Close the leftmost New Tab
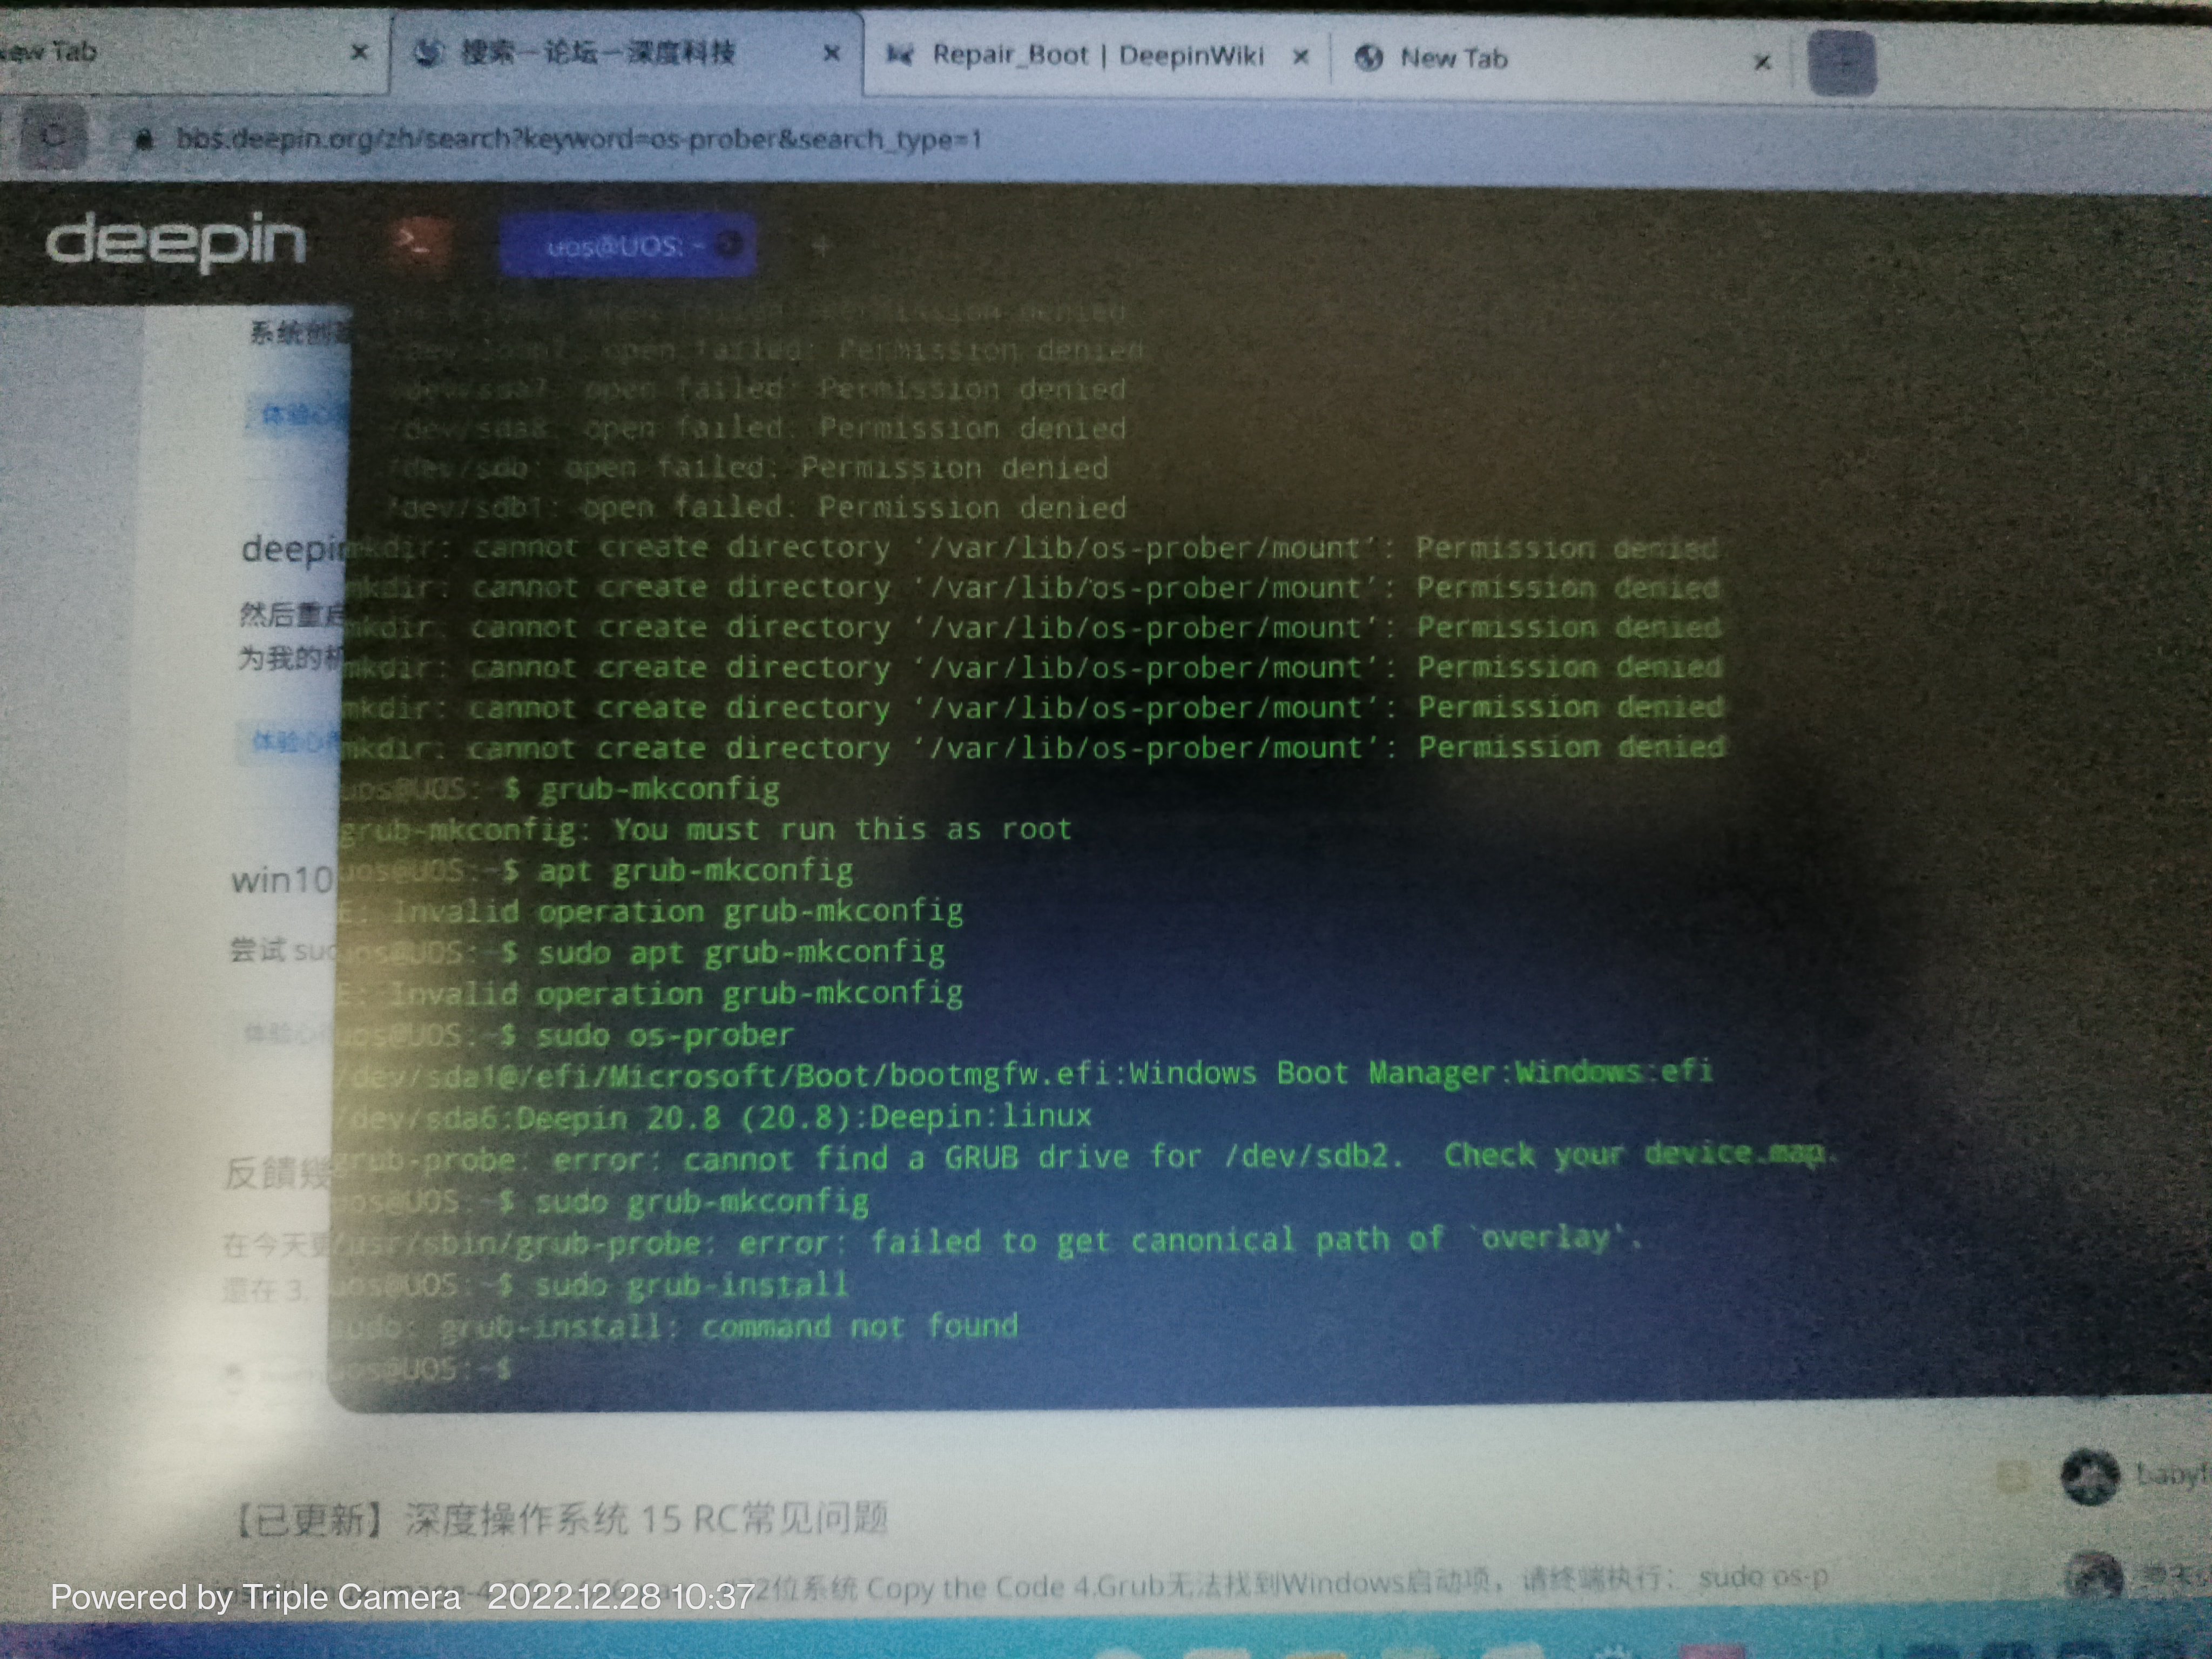The image size is (2212, 1659). [359, 51]
